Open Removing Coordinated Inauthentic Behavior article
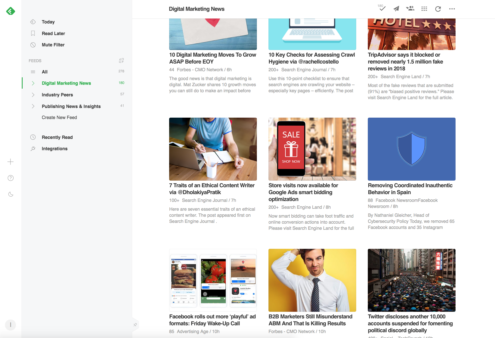This screenshot has width=495, height=338. pyautogui.click(x=410, y=189)
